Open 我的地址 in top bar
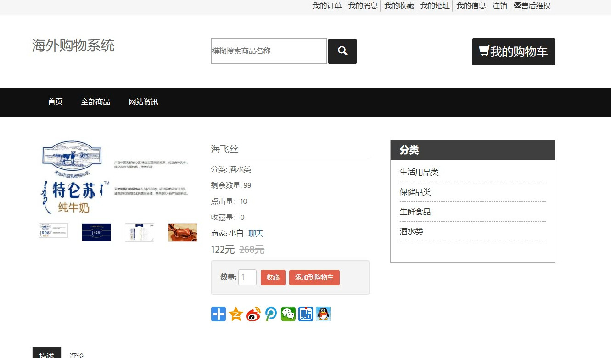Viewport: 611px width, 358px height. pyautogui.click(x=435, y=6)
